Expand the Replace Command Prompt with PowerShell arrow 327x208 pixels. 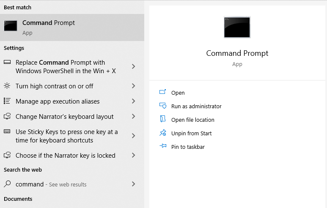coord(133,67)
